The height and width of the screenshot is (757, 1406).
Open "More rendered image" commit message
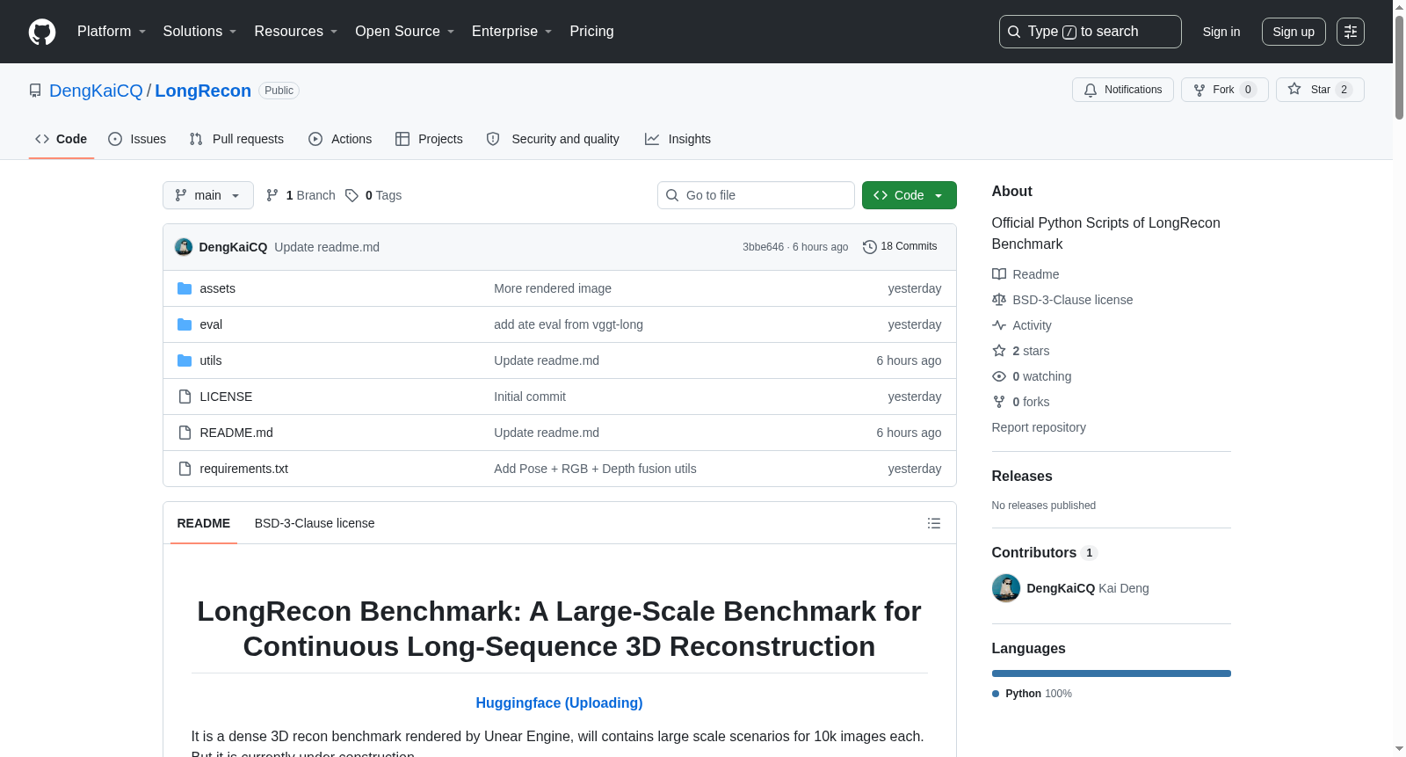(x=553, y=288)
